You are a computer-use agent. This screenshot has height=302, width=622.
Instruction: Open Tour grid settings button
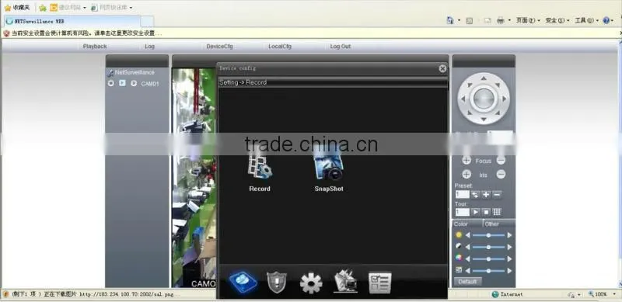pos(497,212)
